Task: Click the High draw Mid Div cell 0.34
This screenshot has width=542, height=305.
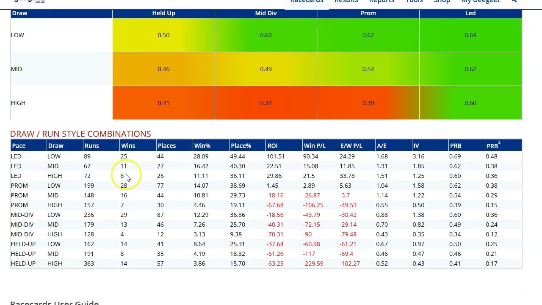Action: tap(265, 103)
